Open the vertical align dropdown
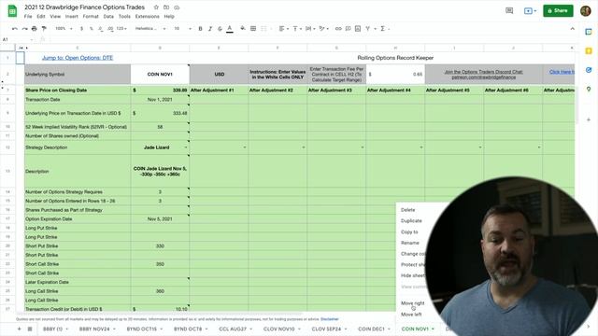 [297, 29]
